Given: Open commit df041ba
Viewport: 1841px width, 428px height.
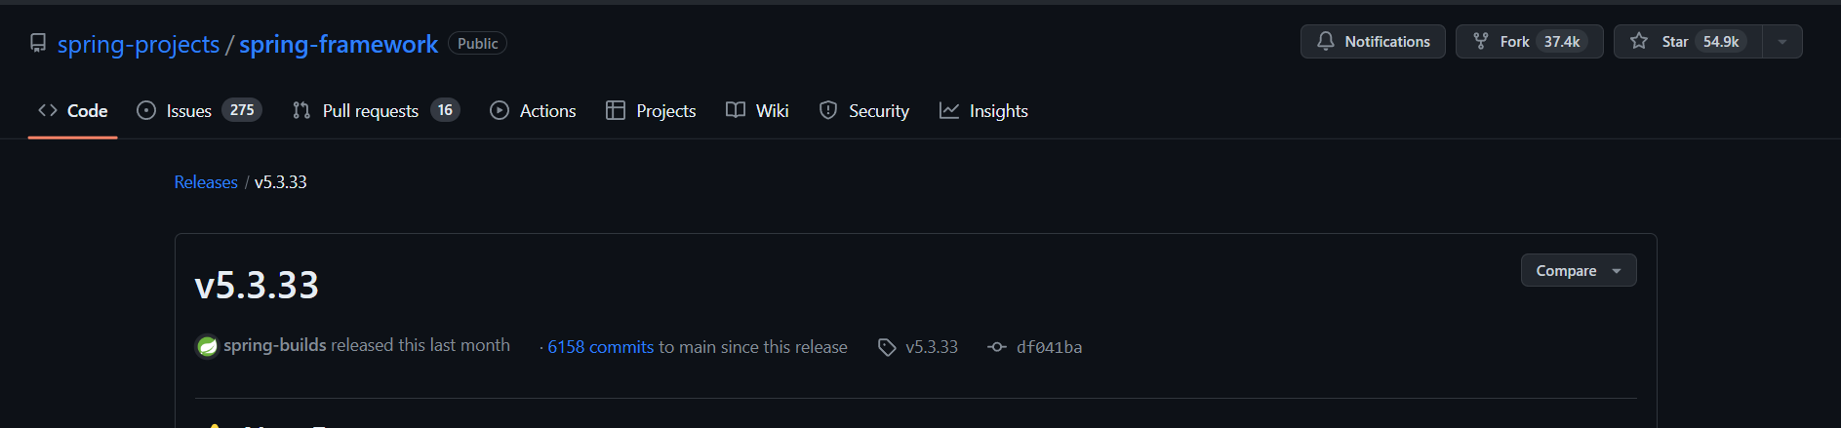Looking at the screenshot, I should coord(1049,347).
